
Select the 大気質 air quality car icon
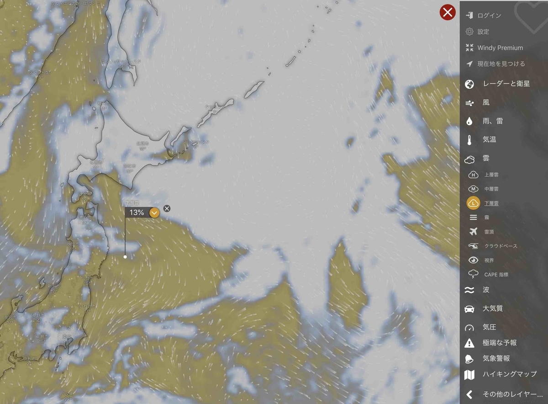click(469, 308)
